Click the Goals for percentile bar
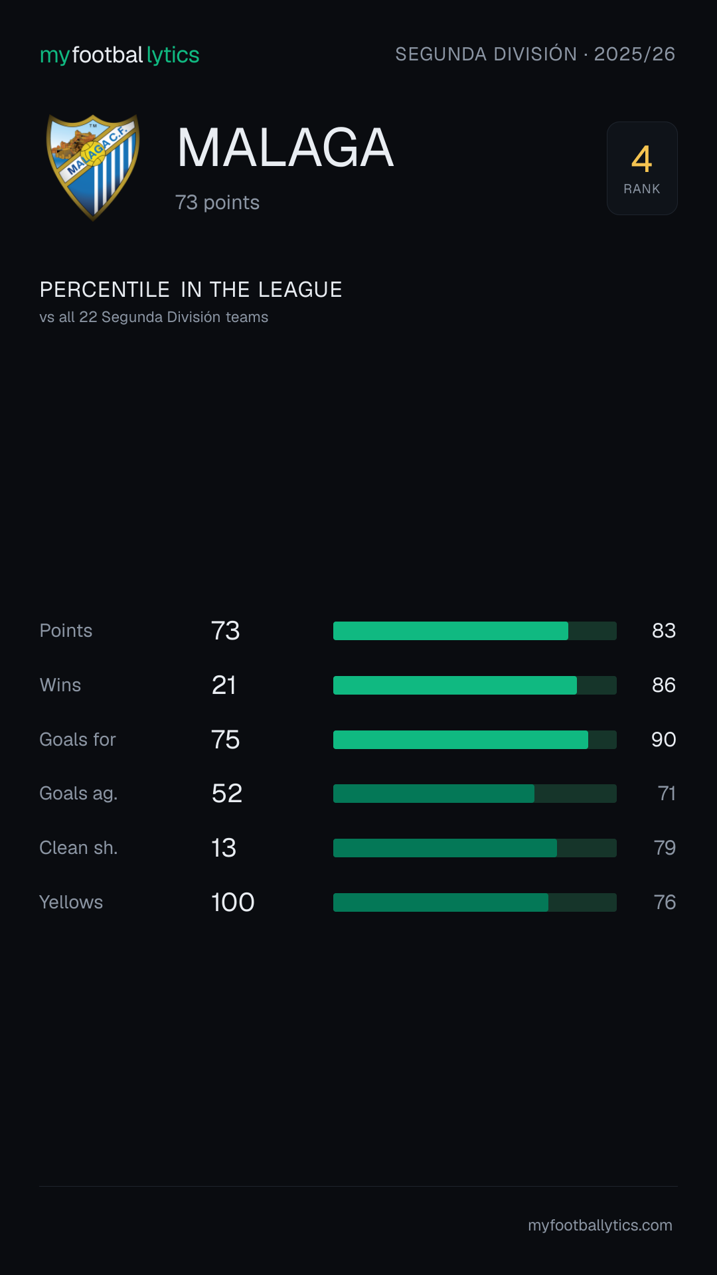 tap(475, 740)
